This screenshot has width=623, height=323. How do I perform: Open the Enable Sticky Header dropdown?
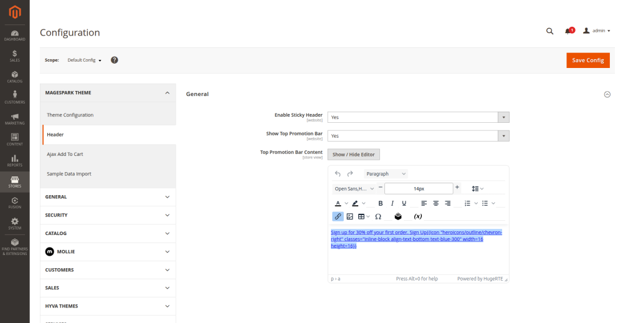pyautogui.click(x=419, y=117)
